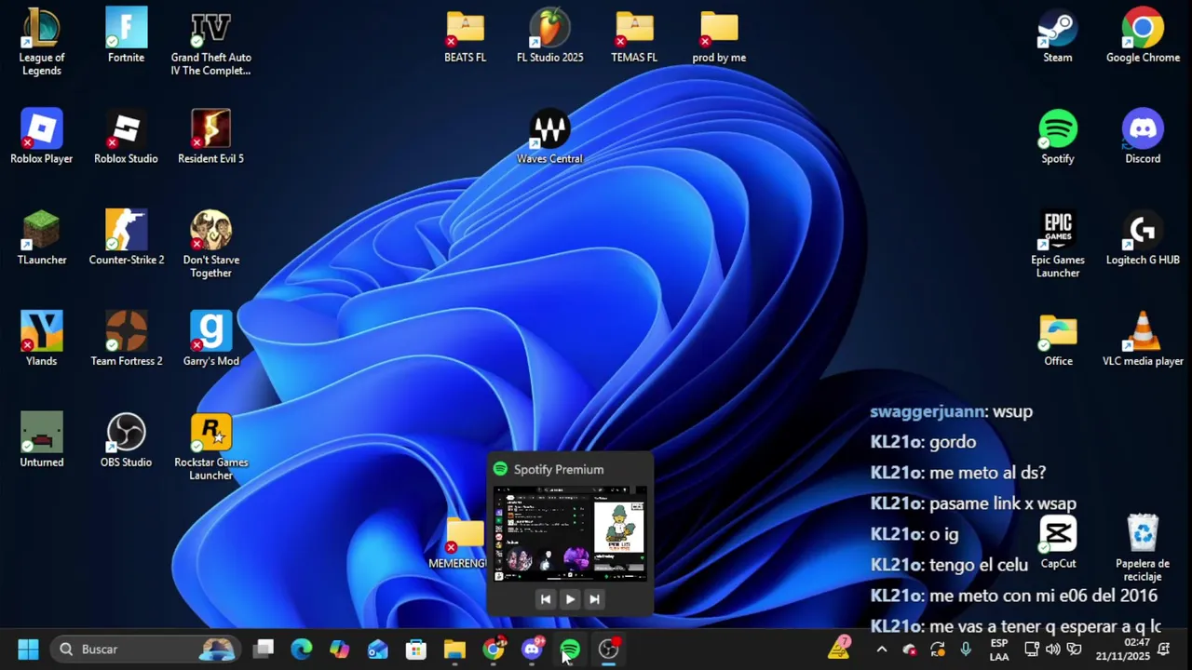Open Task View from the taskbar

(x=264, y=649)
